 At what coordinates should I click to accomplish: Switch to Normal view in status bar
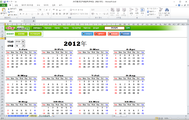click(157, 118)
